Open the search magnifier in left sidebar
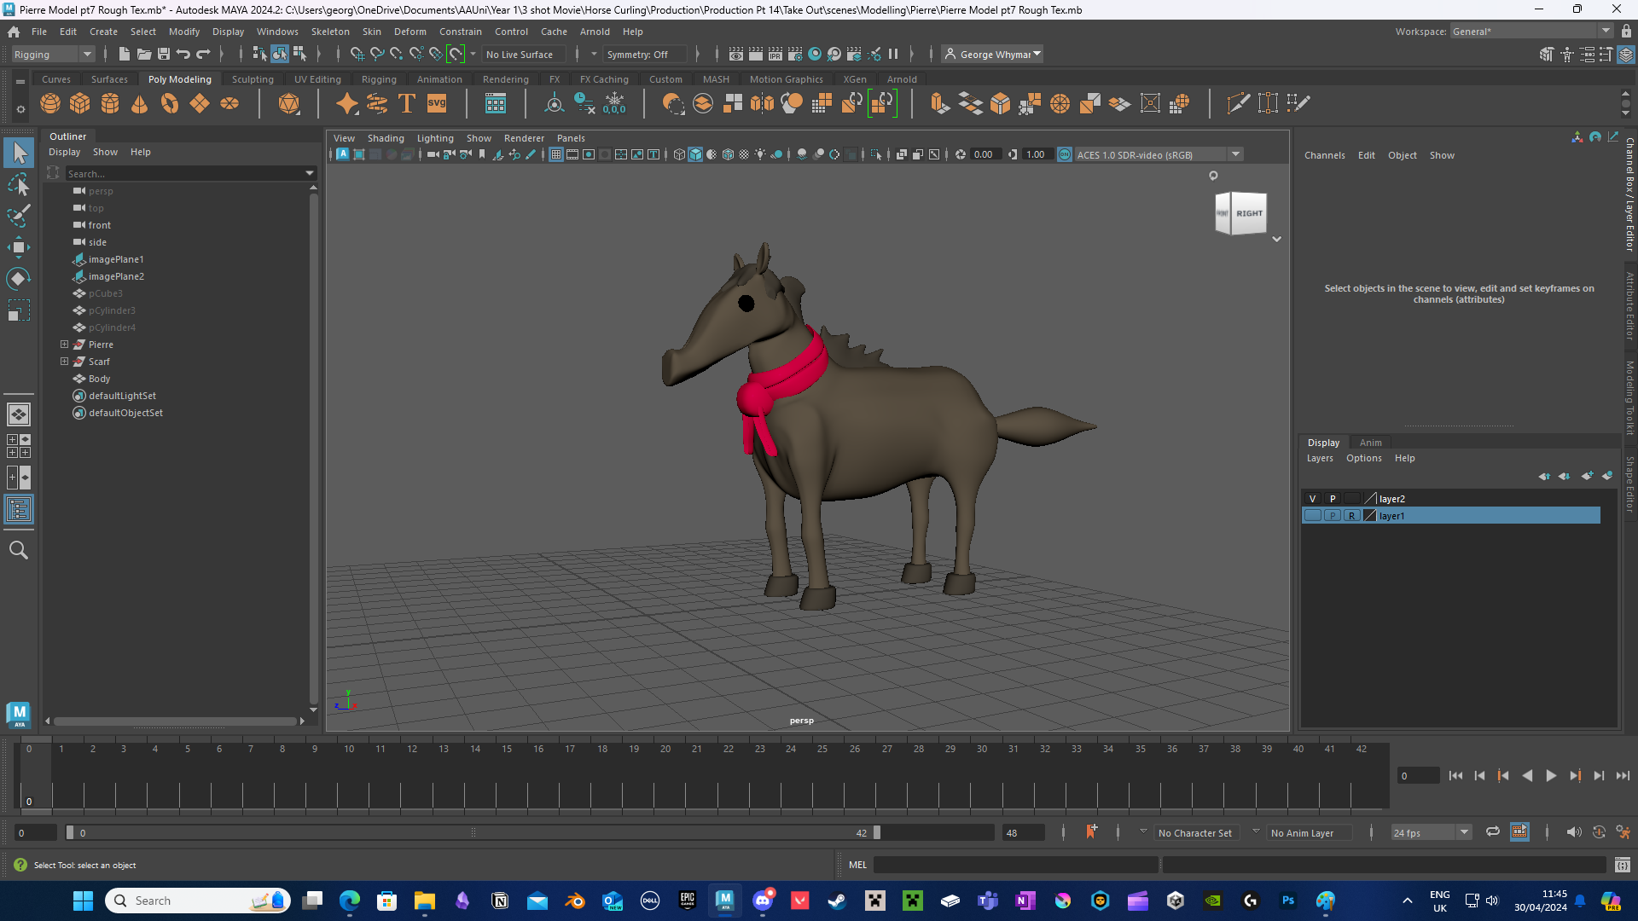The image size is (1638, 921). (19, 551)
